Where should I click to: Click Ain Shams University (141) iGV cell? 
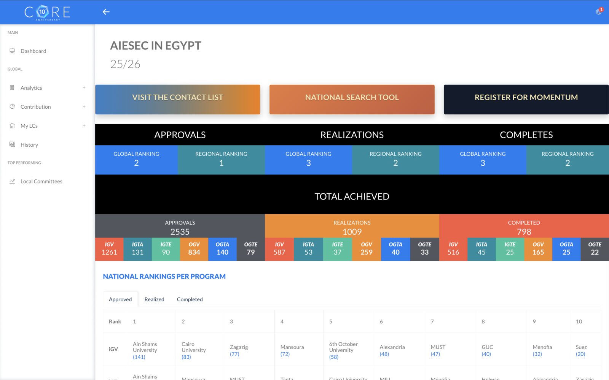pos(151,349)
